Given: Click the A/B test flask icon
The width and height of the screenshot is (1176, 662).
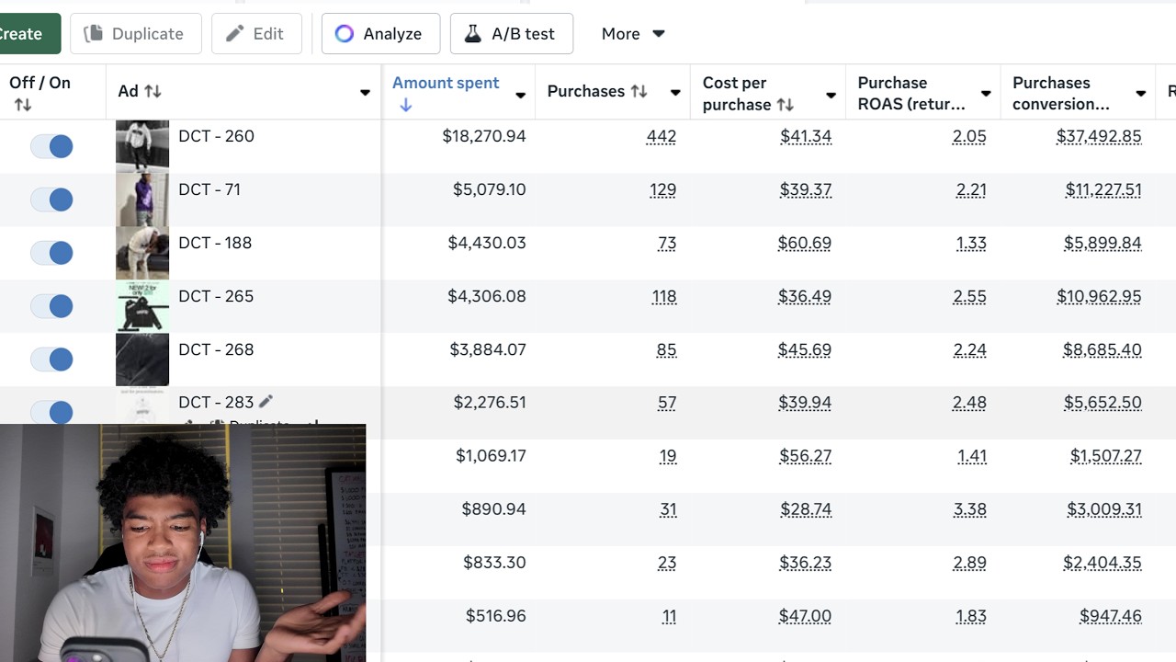Looking at the screenshot, I should pyautogui.click(x=472, y=34).
